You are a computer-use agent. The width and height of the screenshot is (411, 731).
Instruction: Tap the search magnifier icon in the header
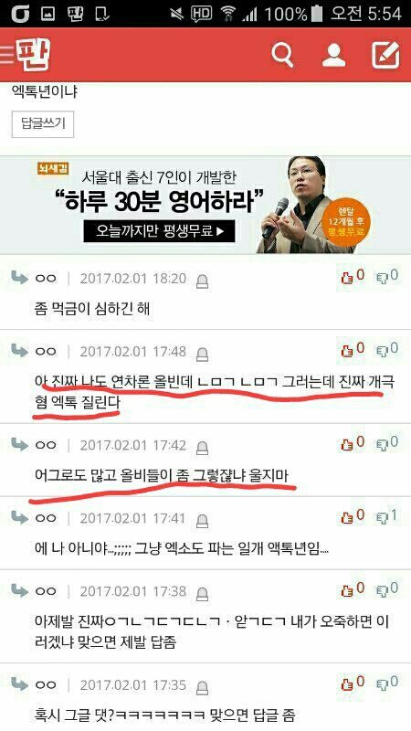(282, 56)
